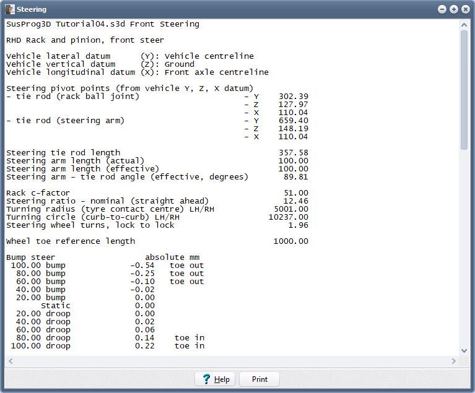The width and height of the screenshot is (475, 393).
Task: Click the vertical scrollbar down arrow
Action: pos(464,350)
